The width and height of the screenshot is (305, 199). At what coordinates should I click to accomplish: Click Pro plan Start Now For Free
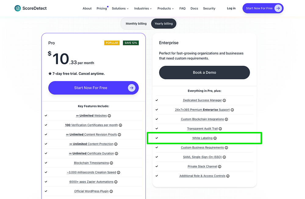(94, 88)
